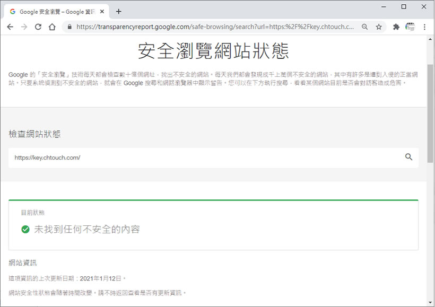This screenshot has width=435, height=307.
Task: Click the browser Back arrow
Action: click(10, 27)
